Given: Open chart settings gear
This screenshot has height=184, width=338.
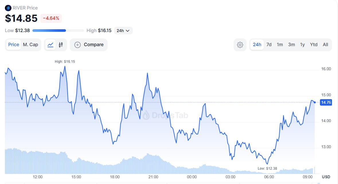Looking at the screenshot, I should click(x=240, y=45).
